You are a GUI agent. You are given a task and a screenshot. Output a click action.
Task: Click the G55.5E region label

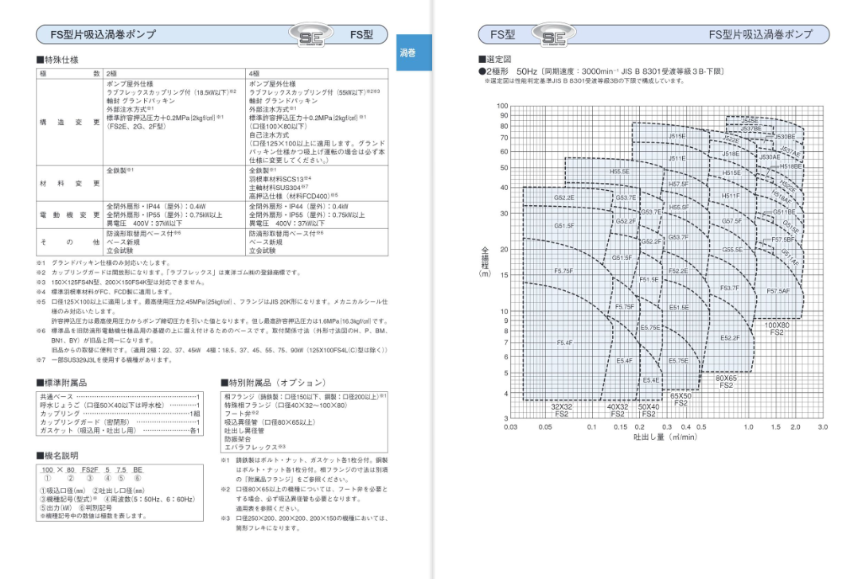pos(732,249)
